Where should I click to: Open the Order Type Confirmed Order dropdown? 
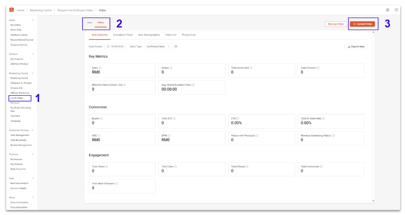pyautogui.click(x=158, y=47)
